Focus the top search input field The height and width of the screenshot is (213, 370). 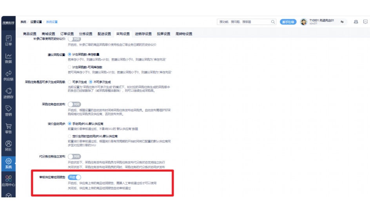243,22
